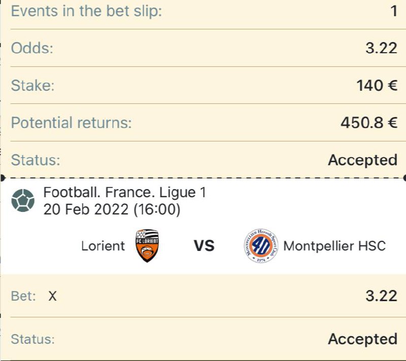The image size is (406, 361).
Task: Click the events count number 1
Action: point(394,11)
